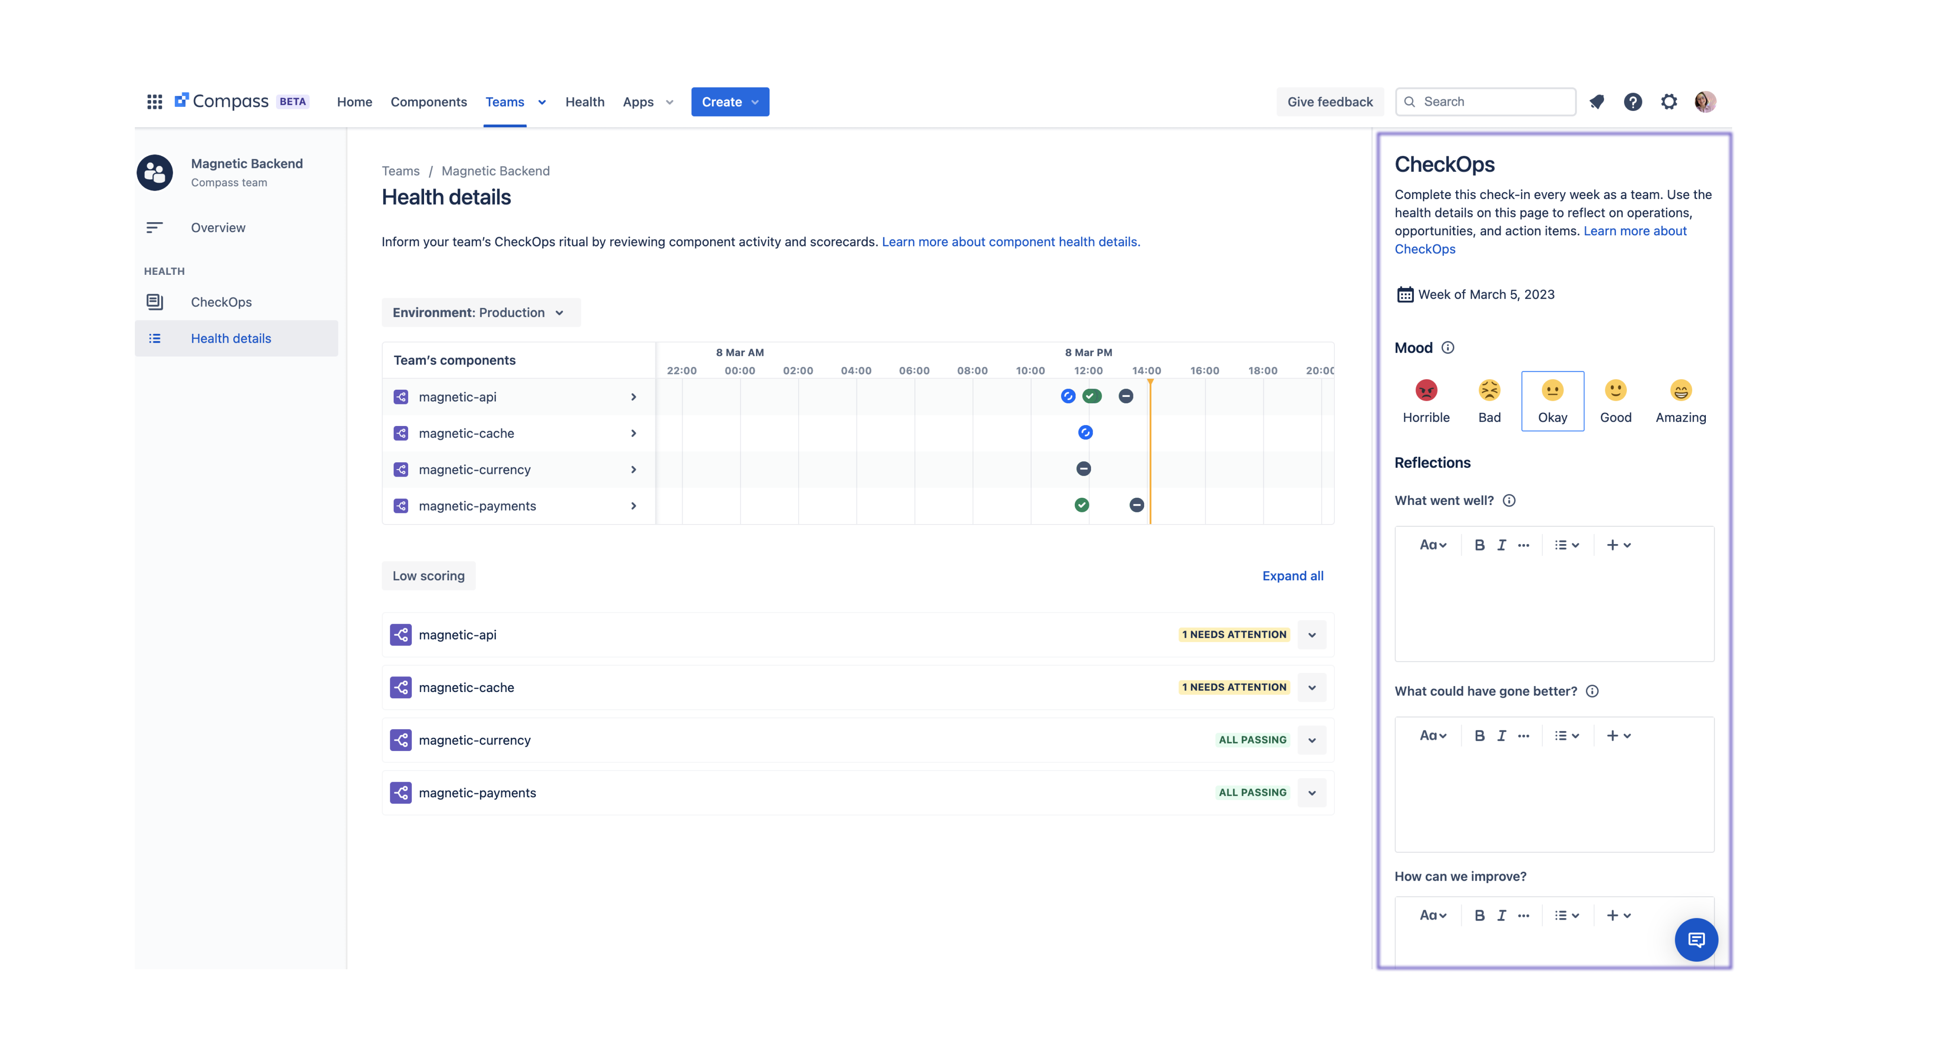This screenshot has width=1934, height=1049.
Task: Open Compass settings gear
Action: pos(1668,101)
